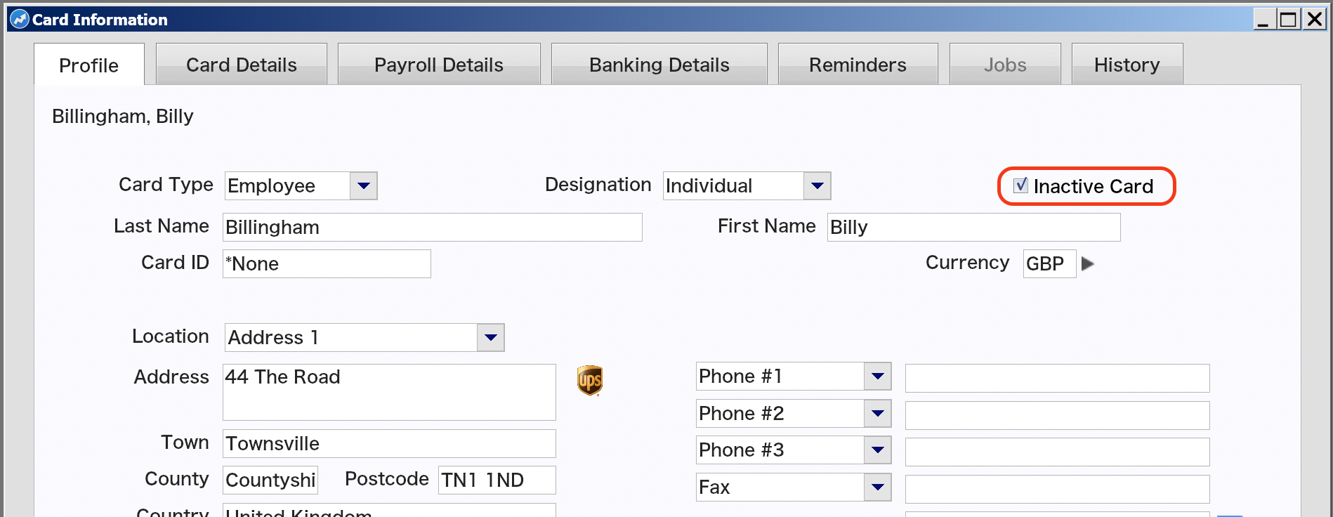The image size is (1333, 517).
Task: Click the UPS shipping icon beside Address
Action: 590,380
